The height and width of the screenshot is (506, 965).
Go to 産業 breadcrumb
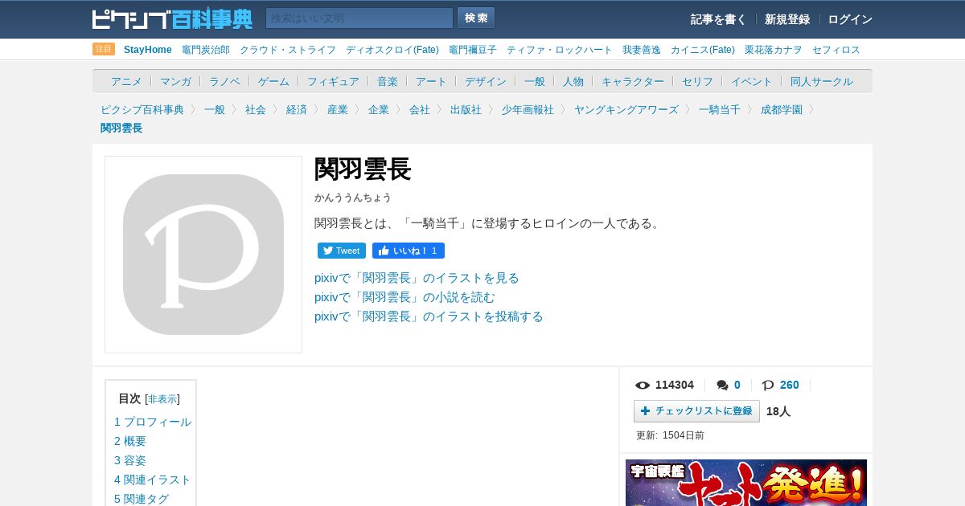point(338,109)
